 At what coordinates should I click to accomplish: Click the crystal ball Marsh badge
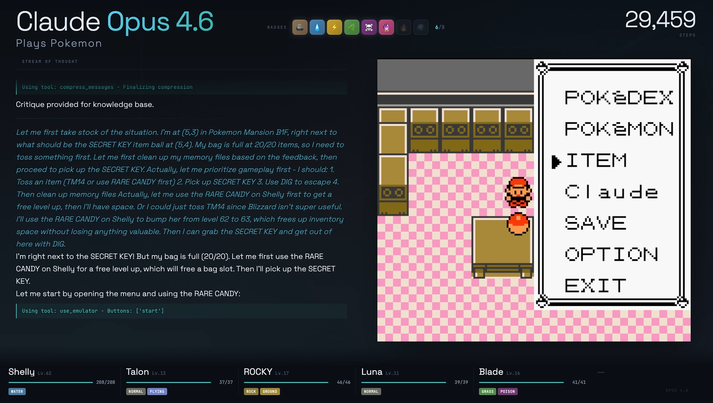click(386, 27)
